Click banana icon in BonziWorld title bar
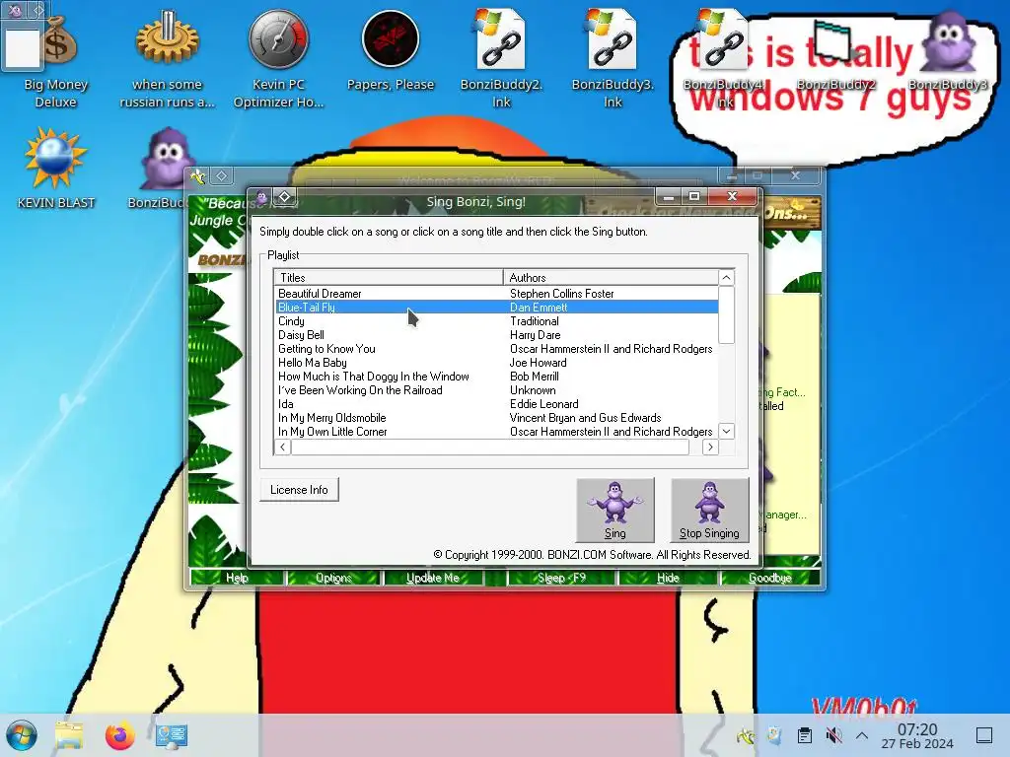 point(197,175)
